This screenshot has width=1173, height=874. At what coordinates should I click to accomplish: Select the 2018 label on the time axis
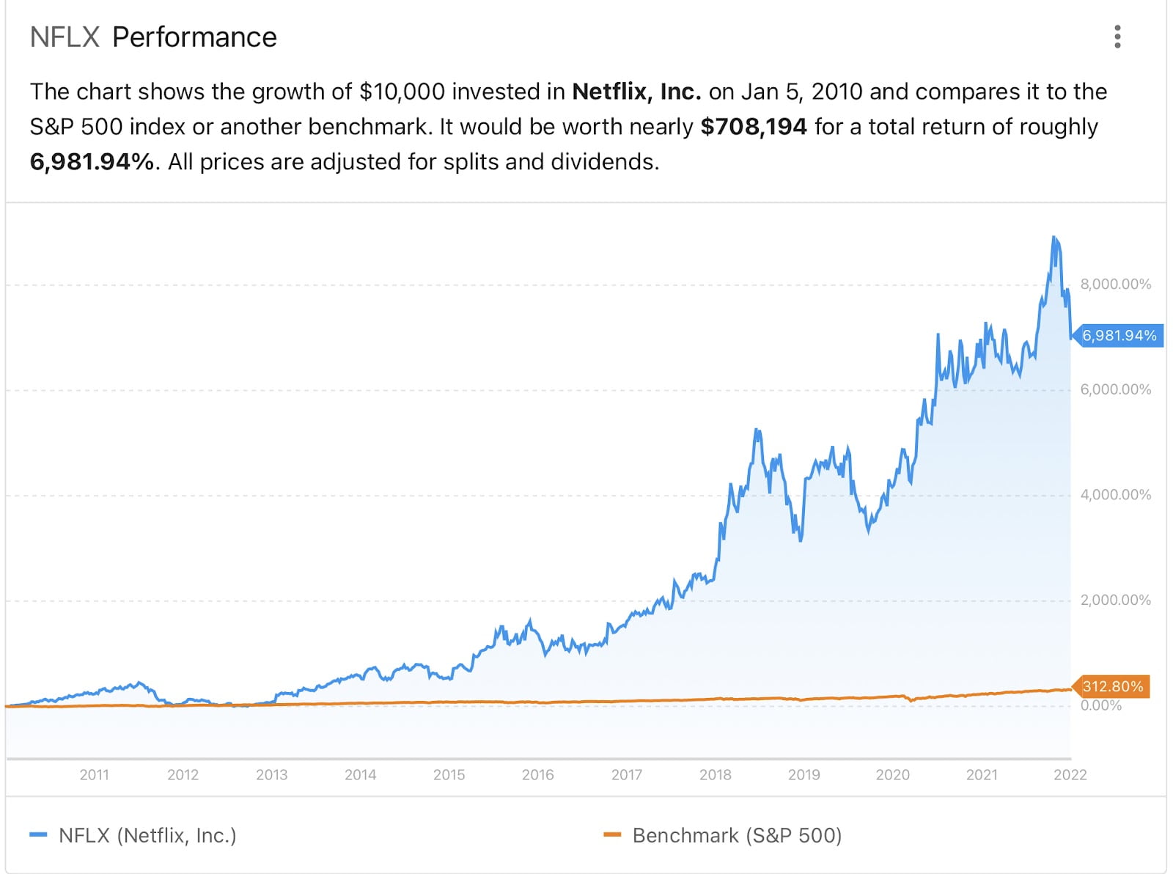pos(715,774)
